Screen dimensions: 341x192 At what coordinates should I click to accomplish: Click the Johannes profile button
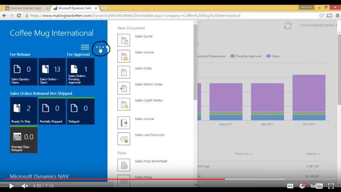tap(306, 7)
